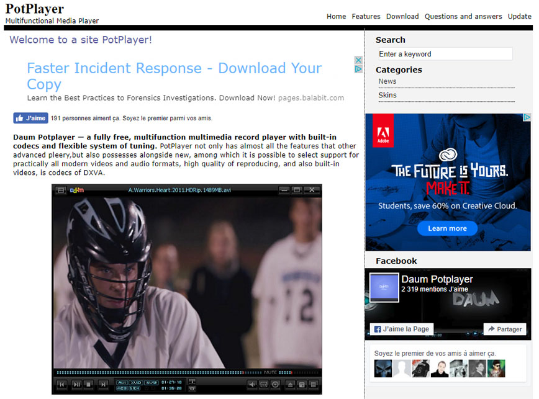Screen dimensions: 539x399
Task: Open the Features menu item
Action: point(366,17)
